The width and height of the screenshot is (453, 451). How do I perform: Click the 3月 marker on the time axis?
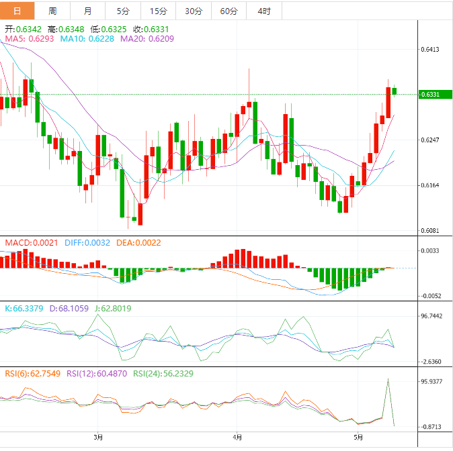(x=99, y=437)
